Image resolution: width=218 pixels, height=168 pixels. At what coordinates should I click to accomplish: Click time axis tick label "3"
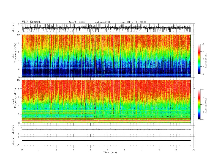pos(73,150)
